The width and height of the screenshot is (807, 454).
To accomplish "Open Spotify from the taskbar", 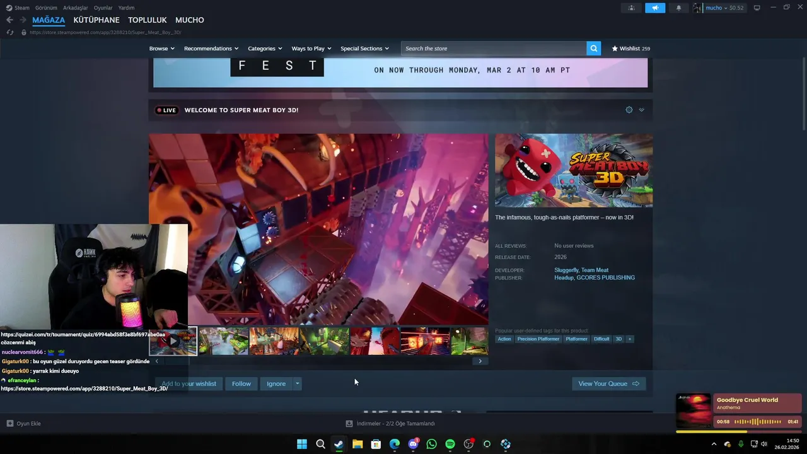I will point(450,444).
